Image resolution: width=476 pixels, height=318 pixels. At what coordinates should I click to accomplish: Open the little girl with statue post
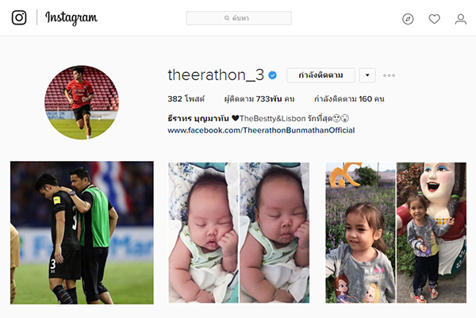(x=396, y=232)
